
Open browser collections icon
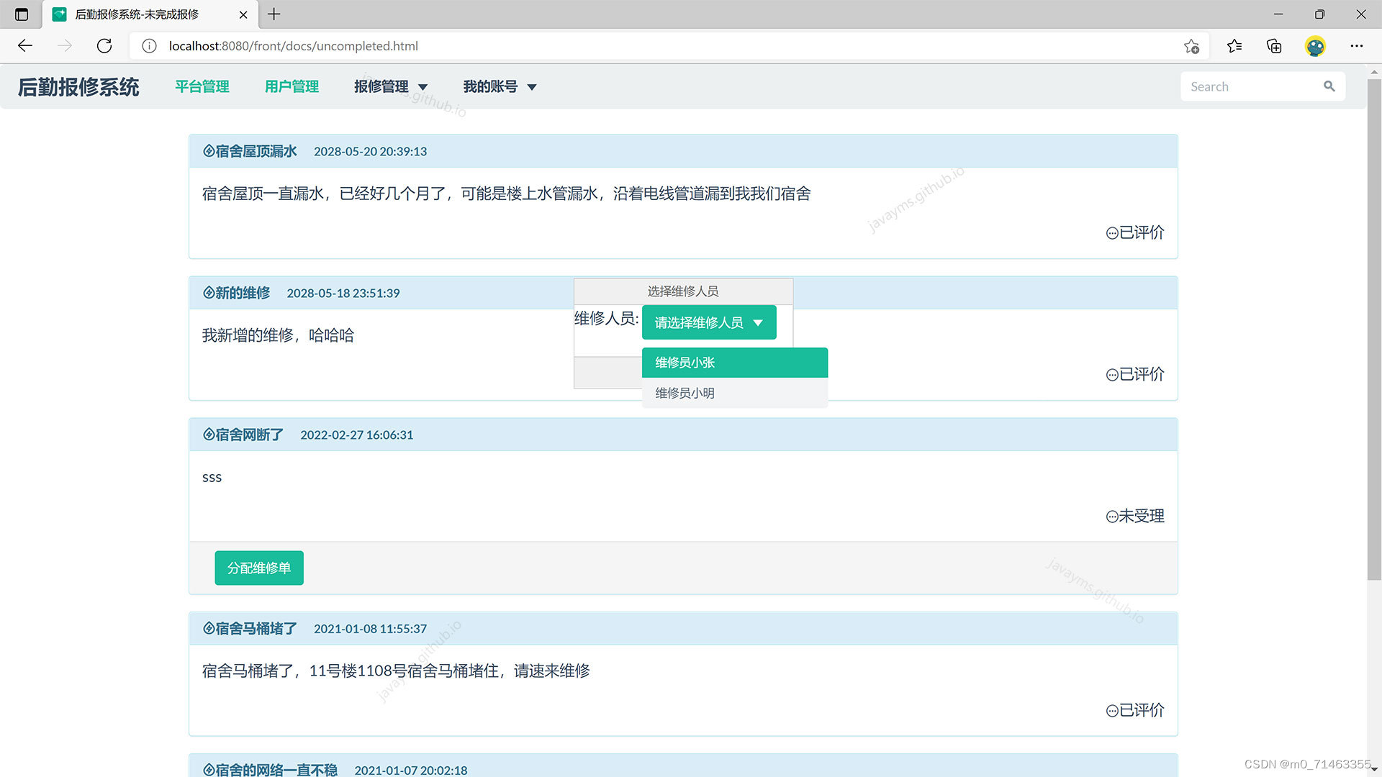coord(1274,46)
